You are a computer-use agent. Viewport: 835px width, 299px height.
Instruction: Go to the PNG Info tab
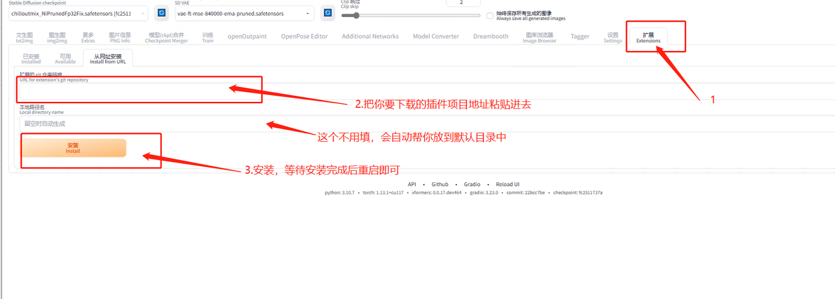(x=119, y=38)
